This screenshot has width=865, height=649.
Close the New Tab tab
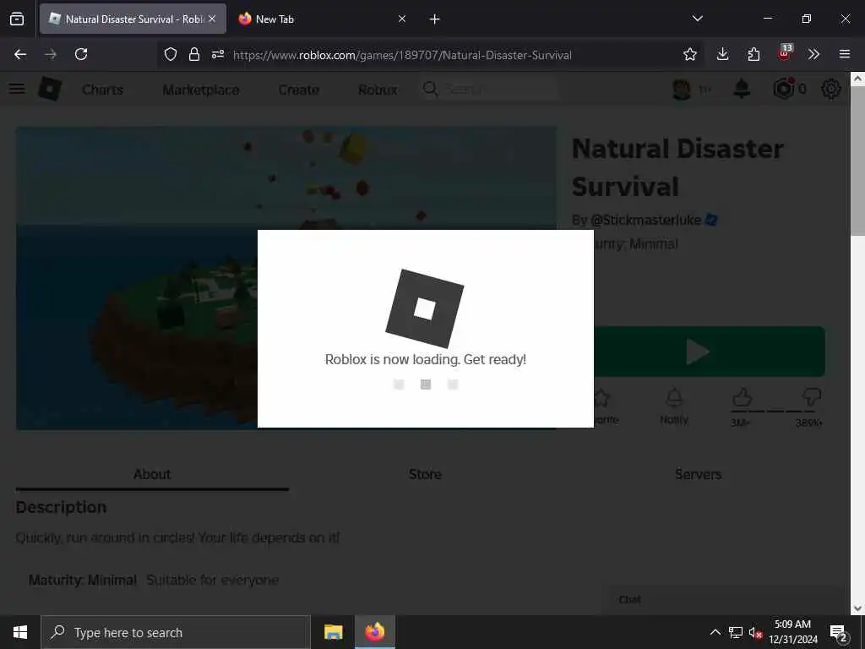click(402, 19)
